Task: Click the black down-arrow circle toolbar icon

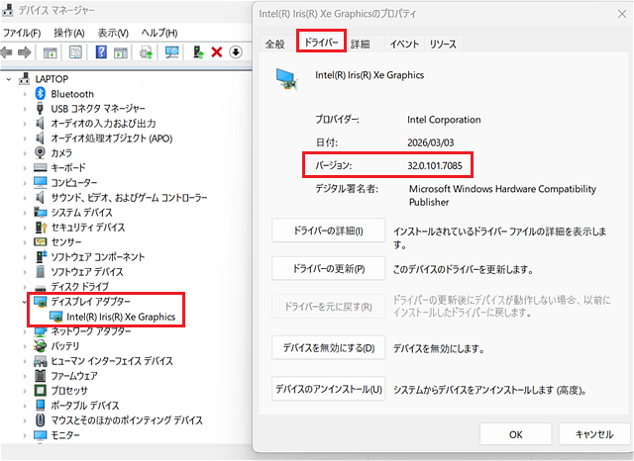Action: pos(236,52)
